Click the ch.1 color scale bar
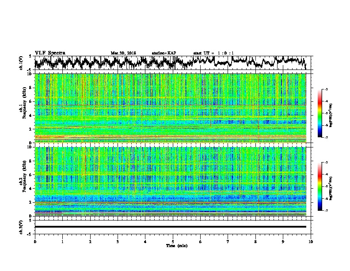The image size is (350, 271). point(320,113)
